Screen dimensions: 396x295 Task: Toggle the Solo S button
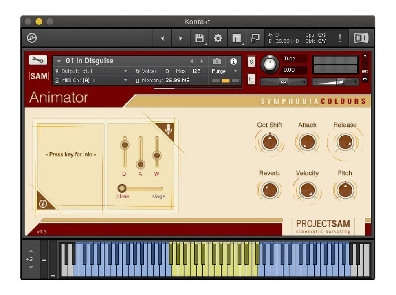[x=251, y=62]
